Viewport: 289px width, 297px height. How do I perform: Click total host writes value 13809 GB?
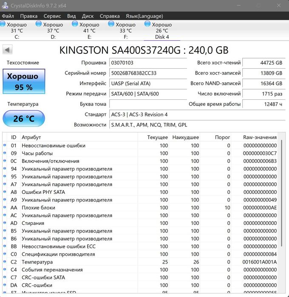(x=264, y=73)
